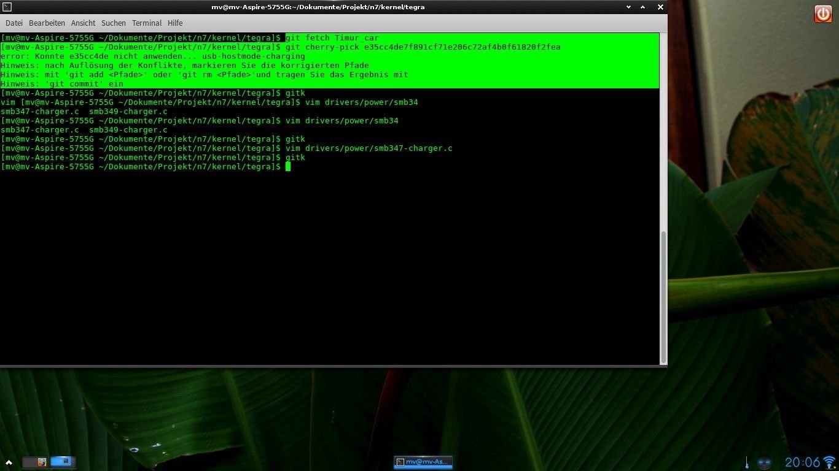This screenshot has width=839, height=471.
Task: Click the terminal cursor at the last prompt
Action: (x=288, y=166)
